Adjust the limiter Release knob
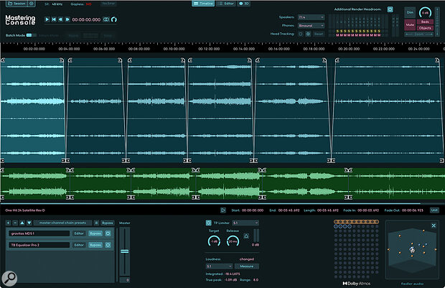The image size is (445, 288). 233,241
